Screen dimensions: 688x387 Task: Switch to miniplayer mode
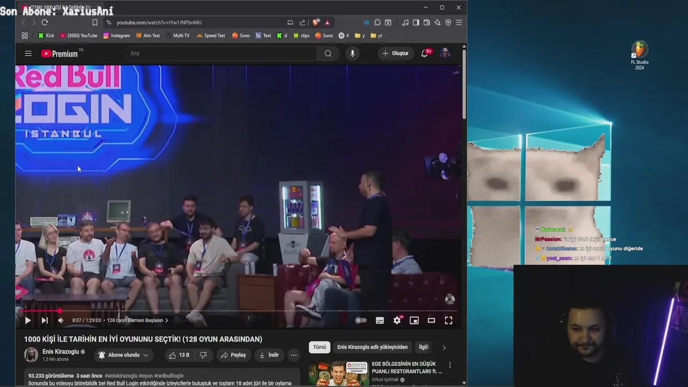[x=414, y=320]
